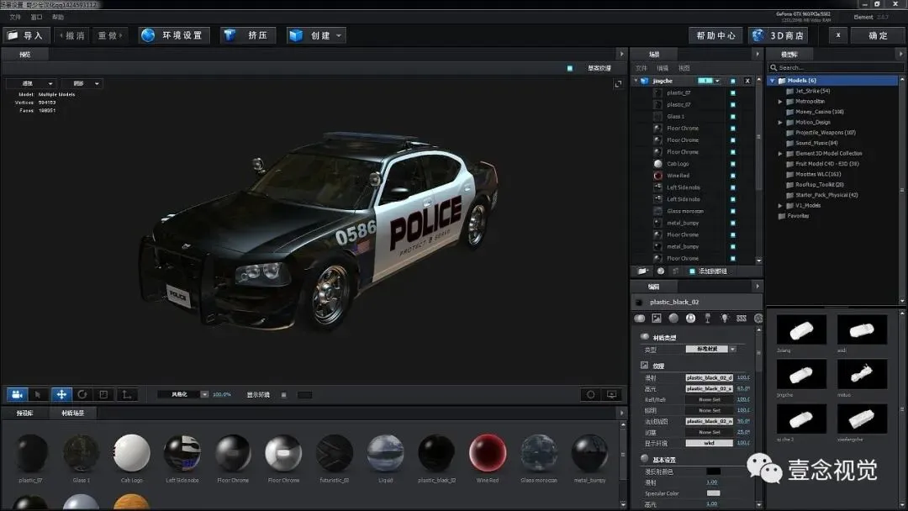Open the 文件 menu
Screen dimensions: 908x511
click(x=15, y=17)
